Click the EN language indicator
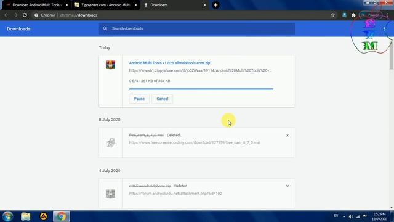 [x=336, y=216]
